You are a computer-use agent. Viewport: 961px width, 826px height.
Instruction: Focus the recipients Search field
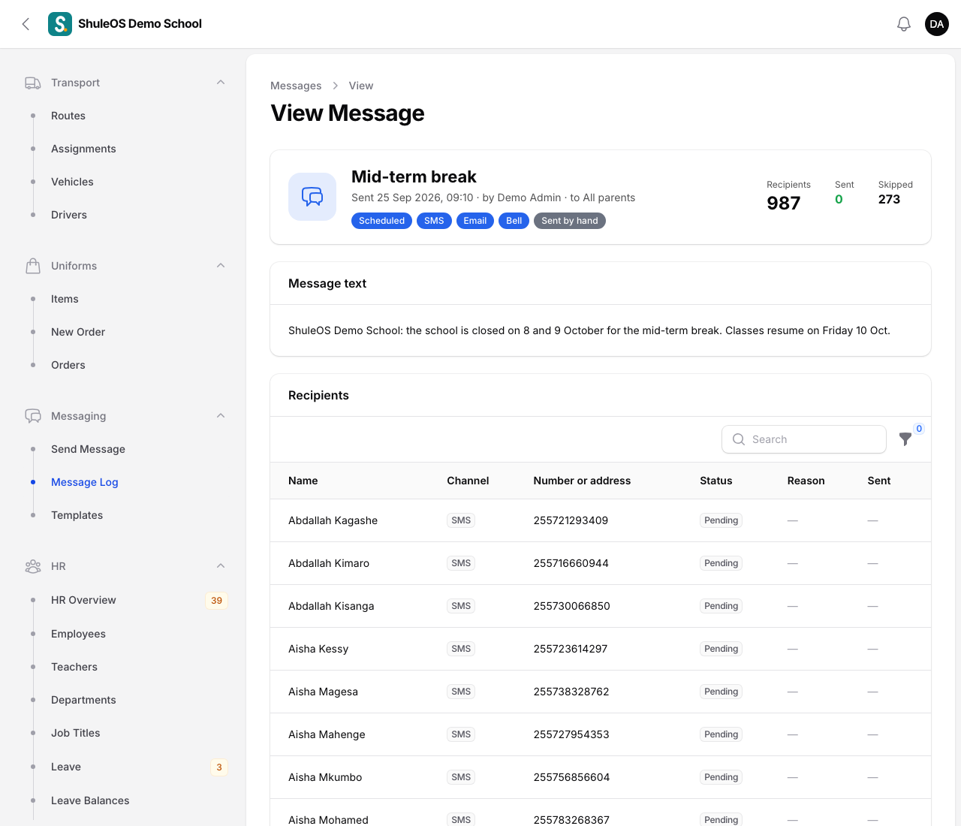(x=804, y=439)
